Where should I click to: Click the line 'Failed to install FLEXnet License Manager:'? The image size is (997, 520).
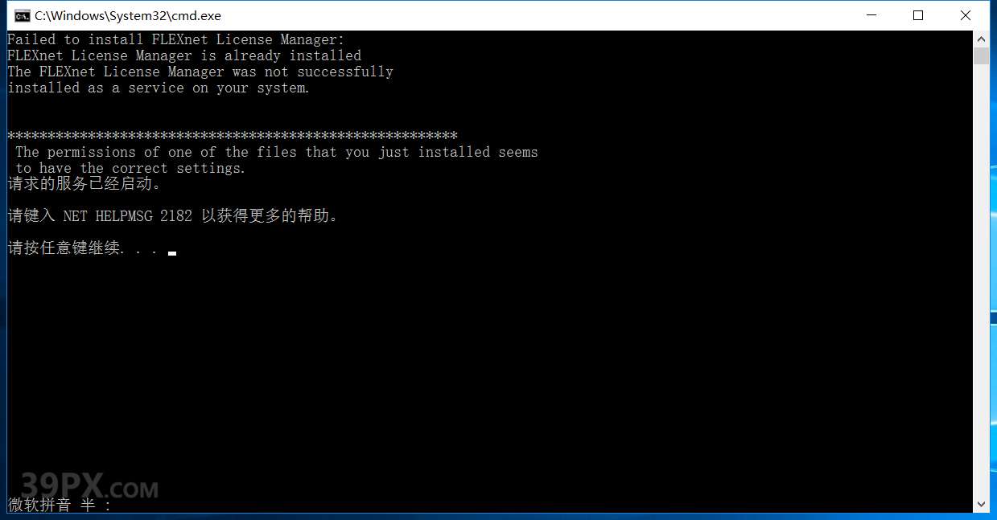click(175, 39)
